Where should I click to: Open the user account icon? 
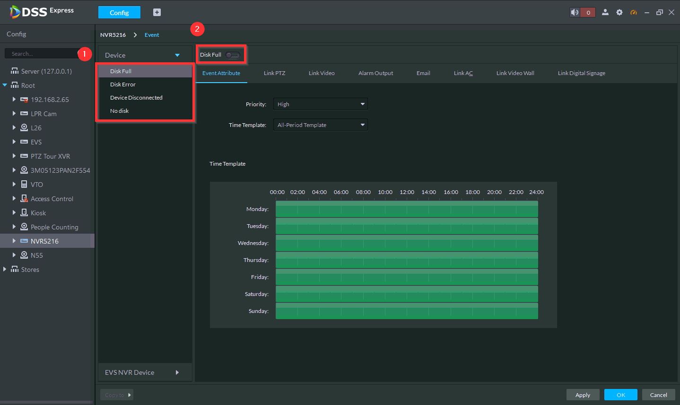tap(605, 12)
